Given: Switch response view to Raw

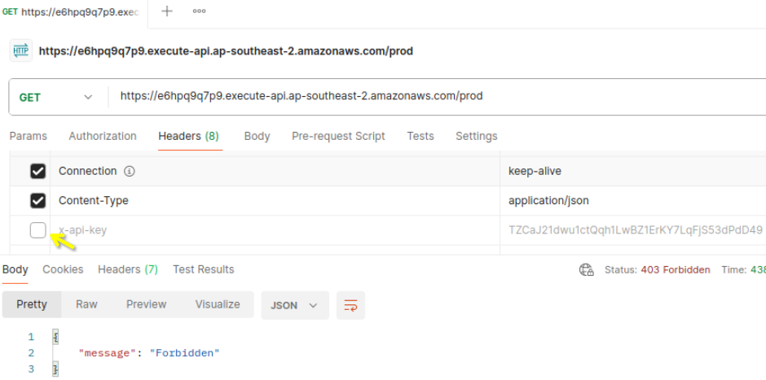Looking at the screenshot, I should 86,304.
